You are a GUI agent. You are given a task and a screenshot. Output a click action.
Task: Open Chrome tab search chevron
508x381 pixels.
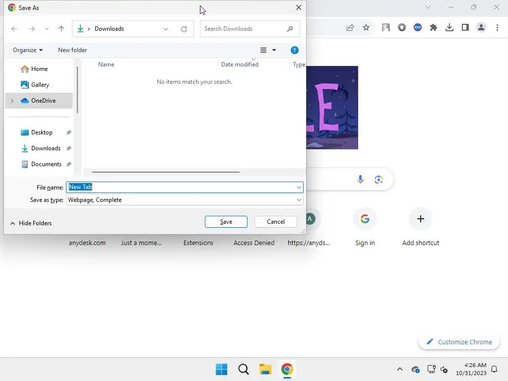(428, 7)
